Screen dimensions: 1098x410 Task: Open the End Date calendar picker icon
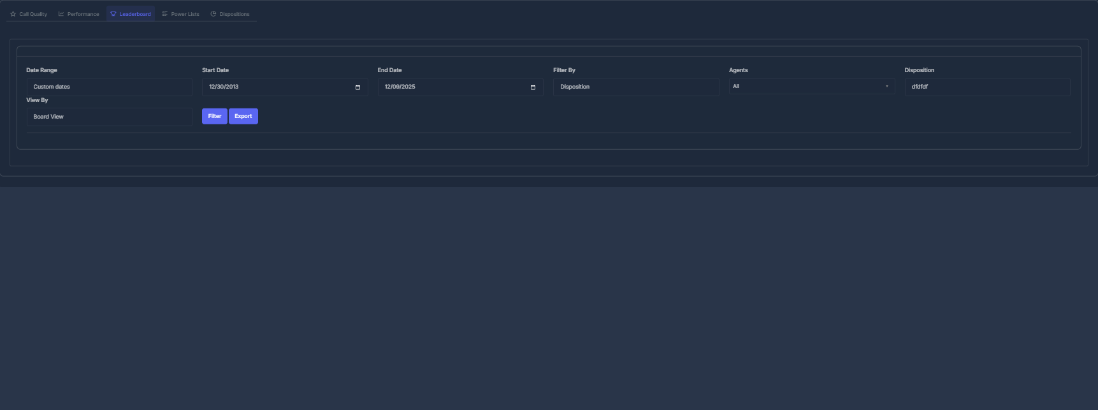point(533,87)
